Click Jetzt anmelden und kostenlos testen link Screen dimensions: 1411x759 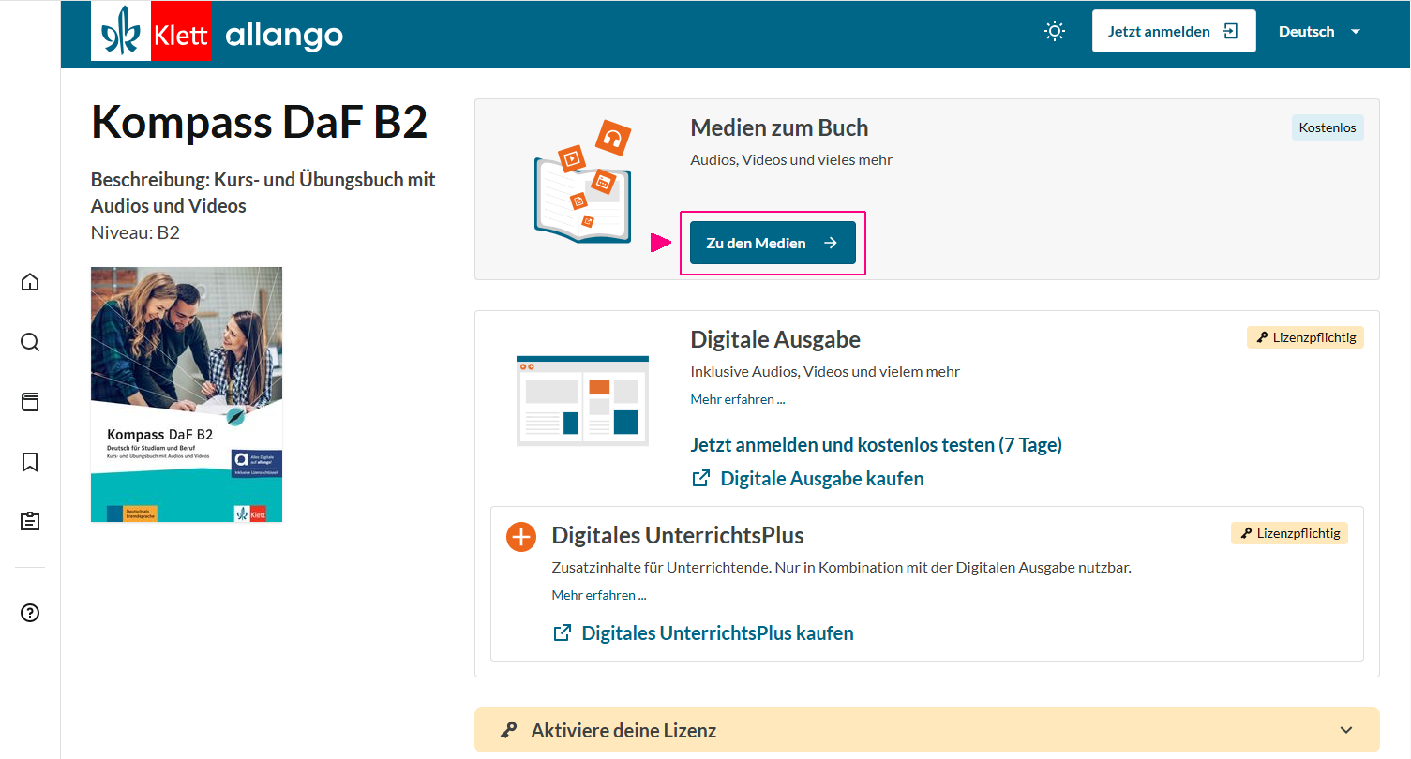click(x=877, y=445)
